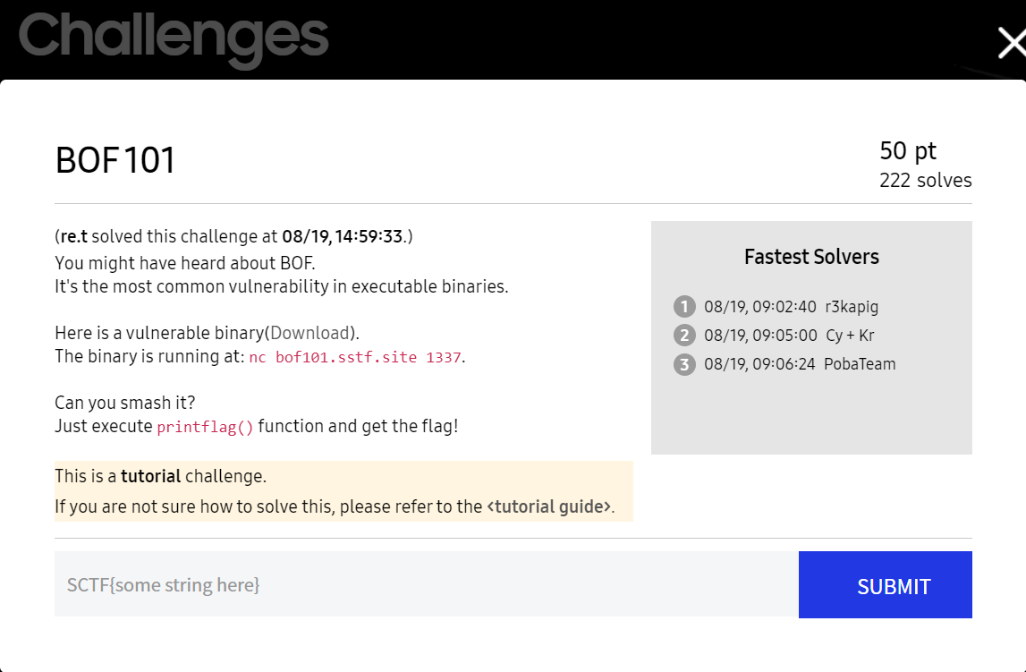Click solver name PobaTeam
1026x672 pixels.
(x=860, y=364)
